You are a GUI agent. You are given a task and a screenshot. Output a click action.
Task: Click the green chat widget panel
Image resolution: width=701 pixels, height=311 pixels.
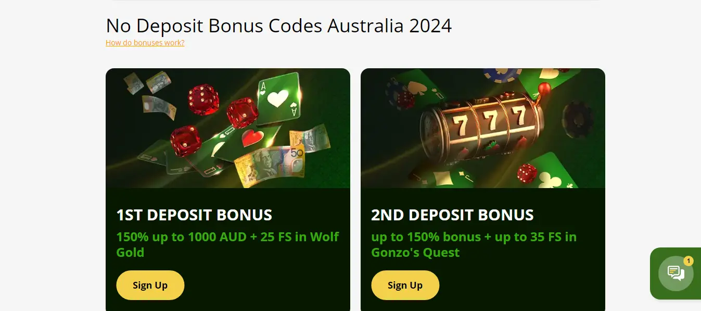click(675, 273)
